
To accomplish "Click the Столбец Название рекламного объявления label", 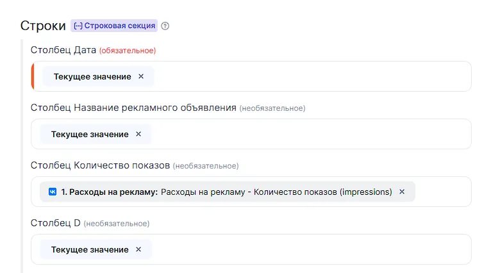I will coord(133,108).
